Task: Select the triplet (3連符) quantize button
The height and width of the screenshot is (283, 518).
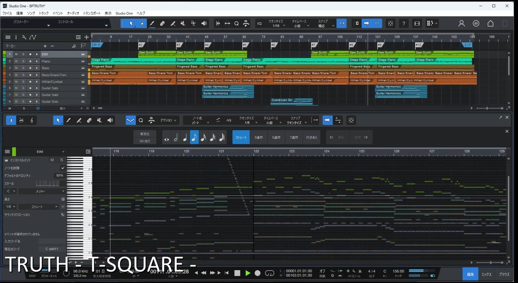Action: coord(259,138)
